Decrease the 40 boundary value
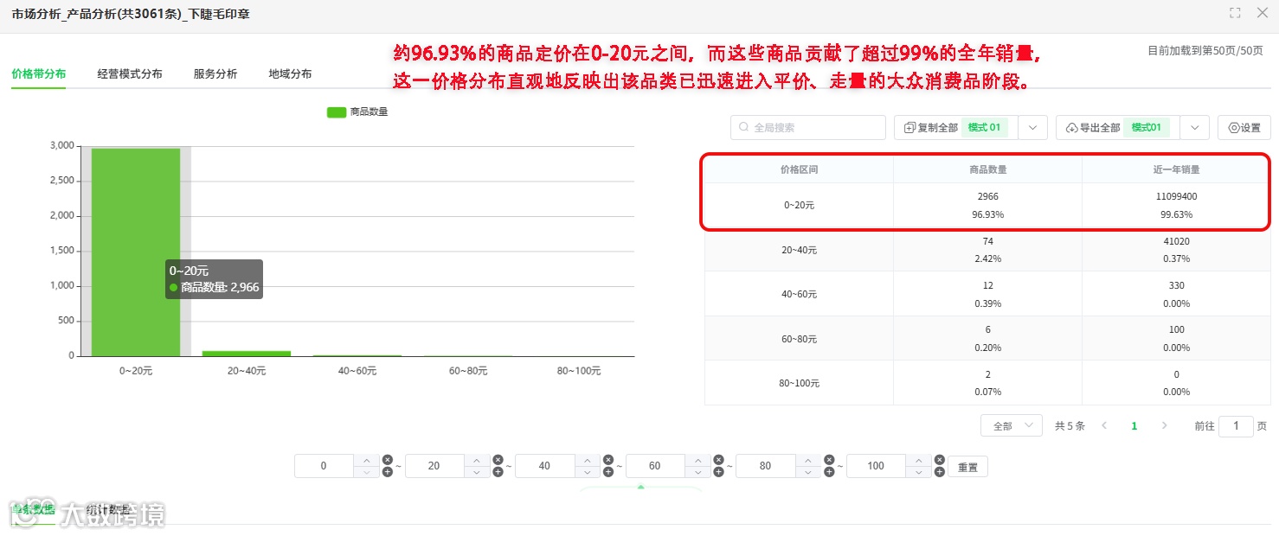1279x536 pixels. (x=587, y=472)
